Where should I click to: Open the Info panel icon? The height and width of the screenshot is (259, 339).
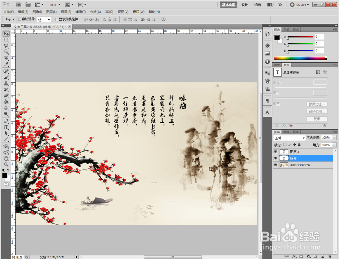click(267, 62)
